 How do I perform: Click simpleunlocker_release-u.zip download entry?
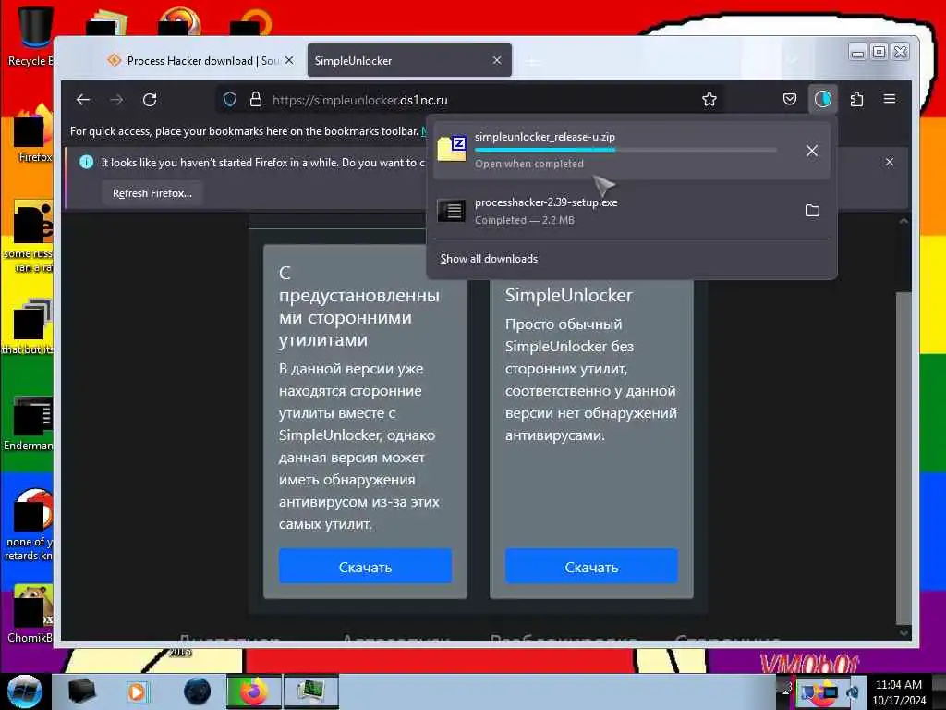point(630,150)
